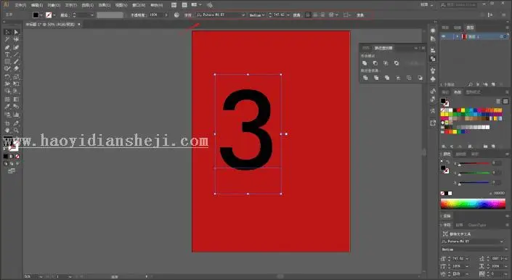Open font family dropdown in Character panel
The image size is (512, 280).
502,242
